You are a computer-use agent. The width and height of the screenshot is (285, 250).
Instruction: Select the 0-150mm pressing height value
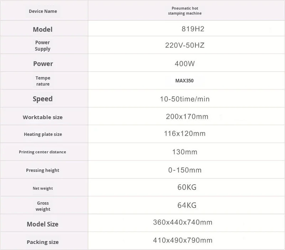click(x=185, y=170)
